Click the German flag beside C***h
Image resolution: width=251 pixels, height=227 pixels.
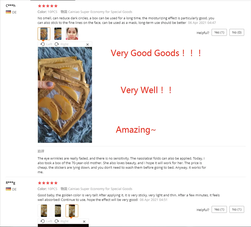8,12
